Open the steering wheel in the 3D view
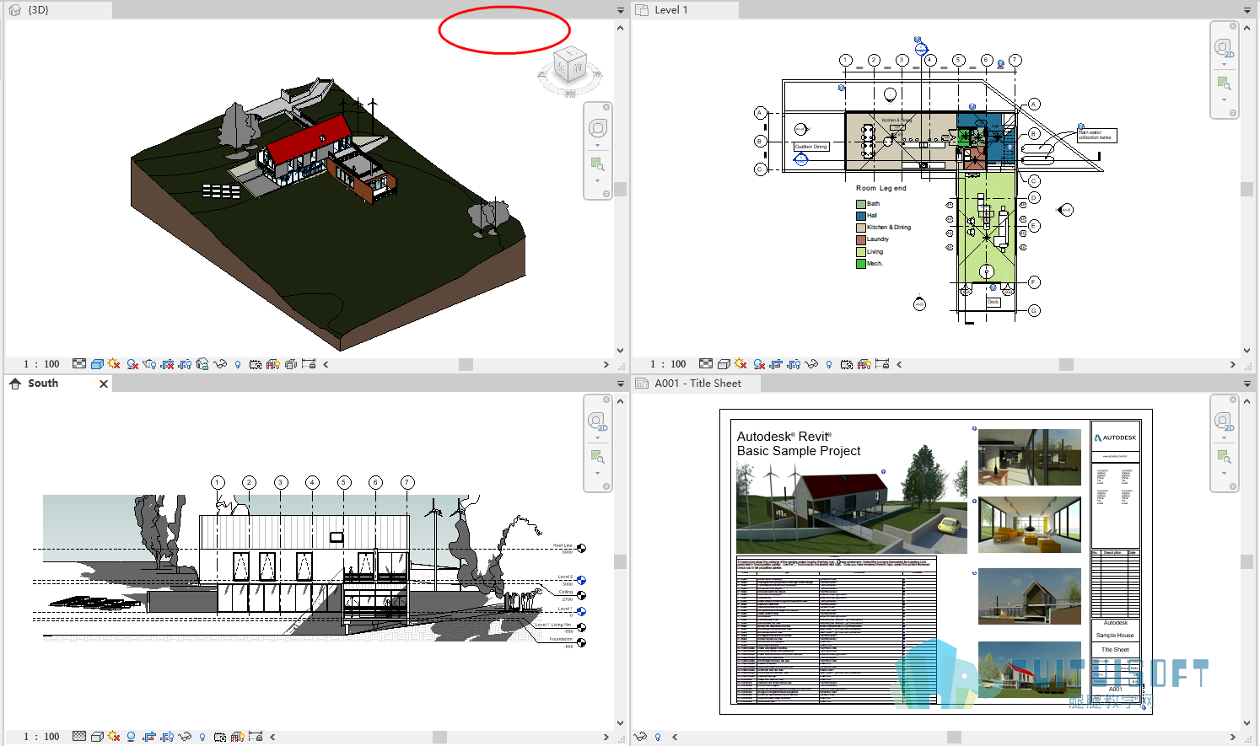 click(x=598, y=128)
